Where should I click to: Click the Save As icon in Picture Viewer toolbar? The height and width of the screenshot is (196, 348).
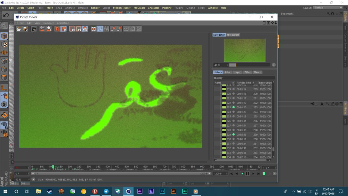click(x=25, y=29)
